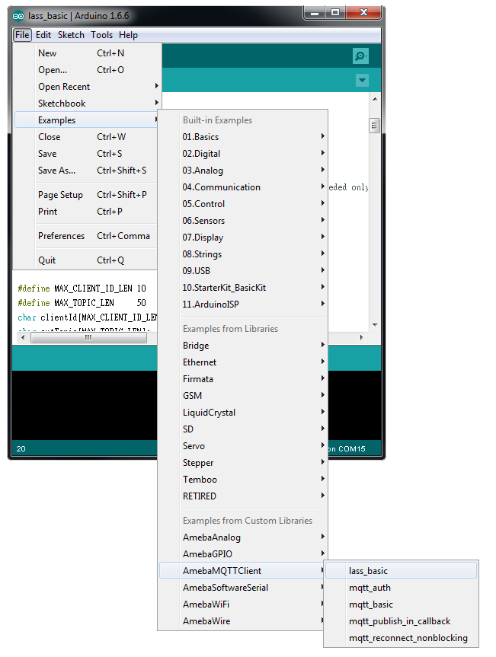Open the mqtt_basic example
496x657 pixels.
pyautogui.click(x=402, y=604)
